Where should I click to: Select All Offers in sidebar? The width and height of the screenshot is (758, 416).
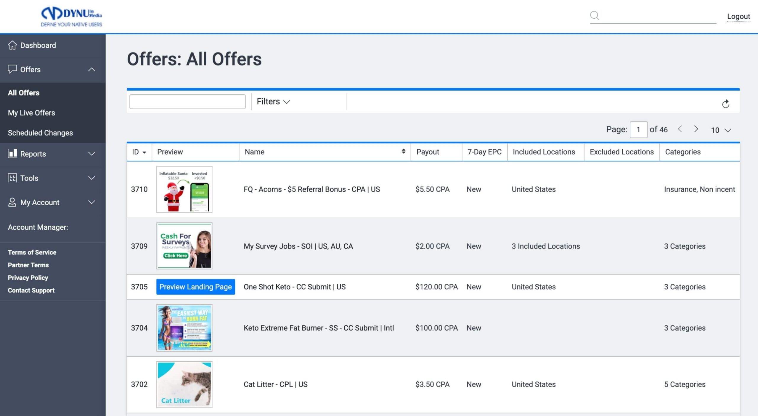24,93
